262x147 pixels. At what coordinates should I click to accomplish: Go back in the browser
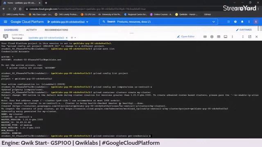(4, 9)
